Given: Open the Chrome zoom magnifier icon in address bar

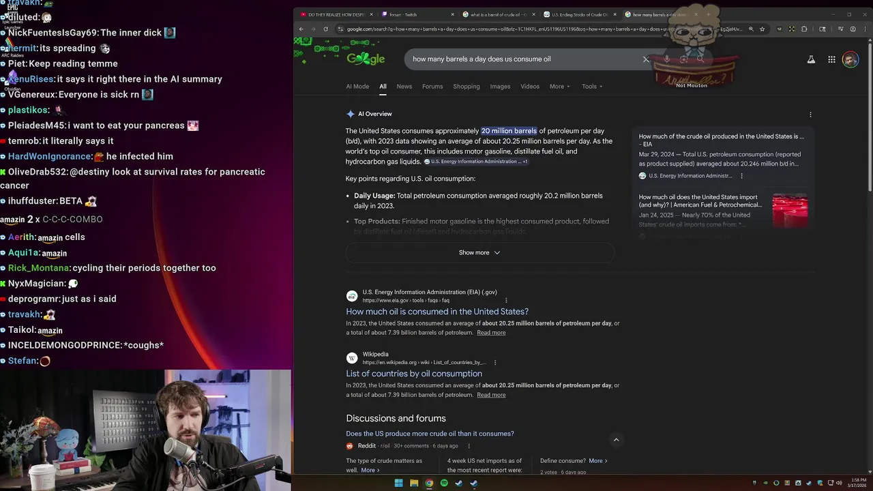Looking at the screenshot, I should 751,29.
